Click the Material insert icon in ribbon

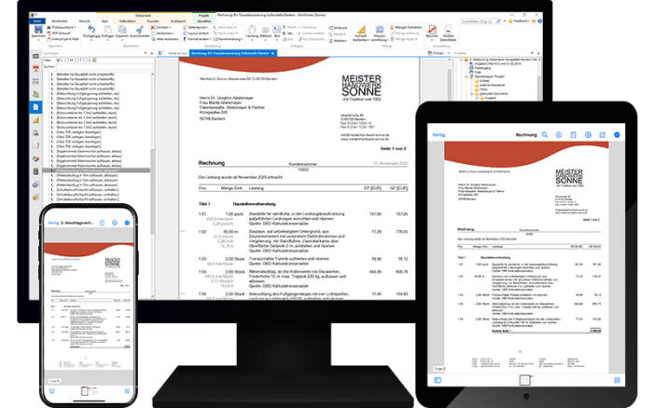[265, 30]
